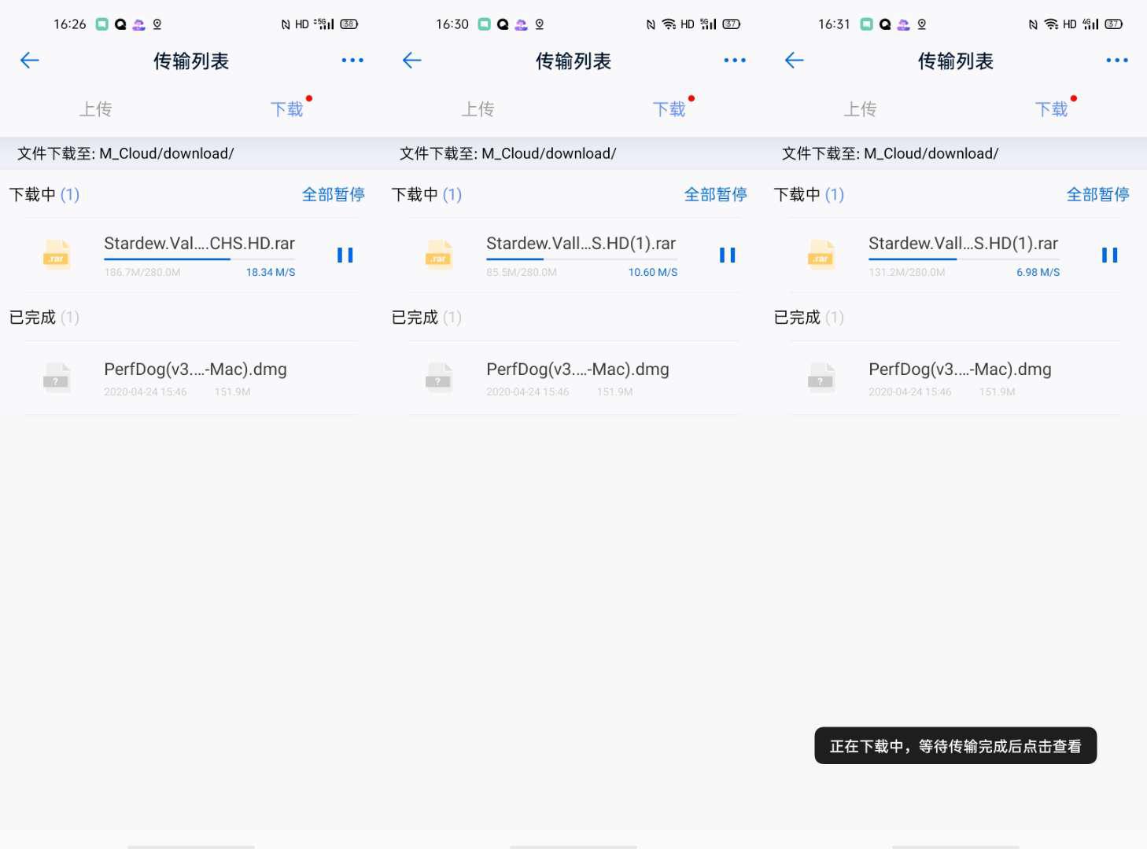Click 已完成 (1) header in 16:30 screen
This screenshot has height=849, width=1147.
point(427,318)
